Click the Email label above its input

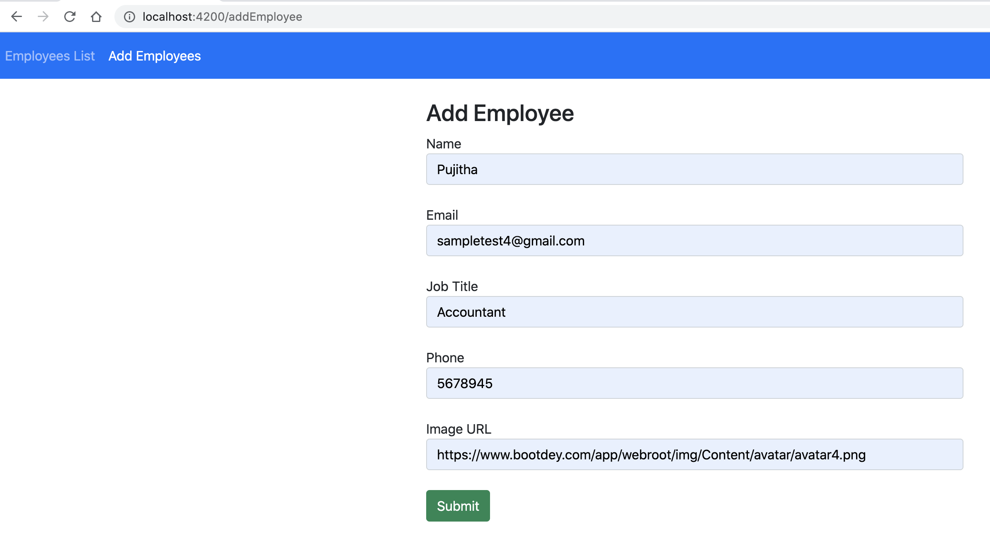[x=442, y=215]
